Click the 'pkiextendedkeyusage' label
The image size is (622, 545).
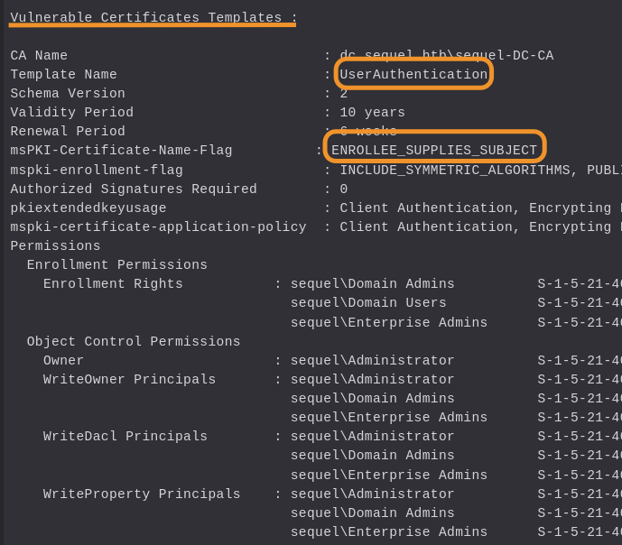[88, 208]
